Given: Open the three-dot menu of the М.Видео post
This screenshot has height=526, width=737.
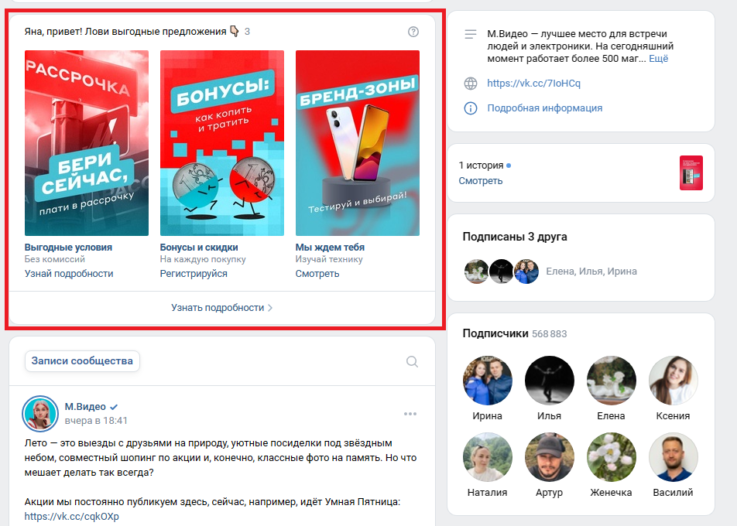Looking at the screenshot, I should pos(410,414).
